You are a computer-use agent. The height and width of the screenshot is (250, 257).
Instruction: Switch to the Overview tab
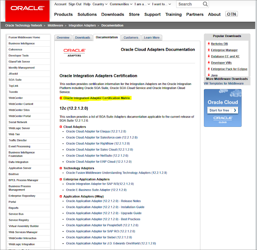click(63, 37)
